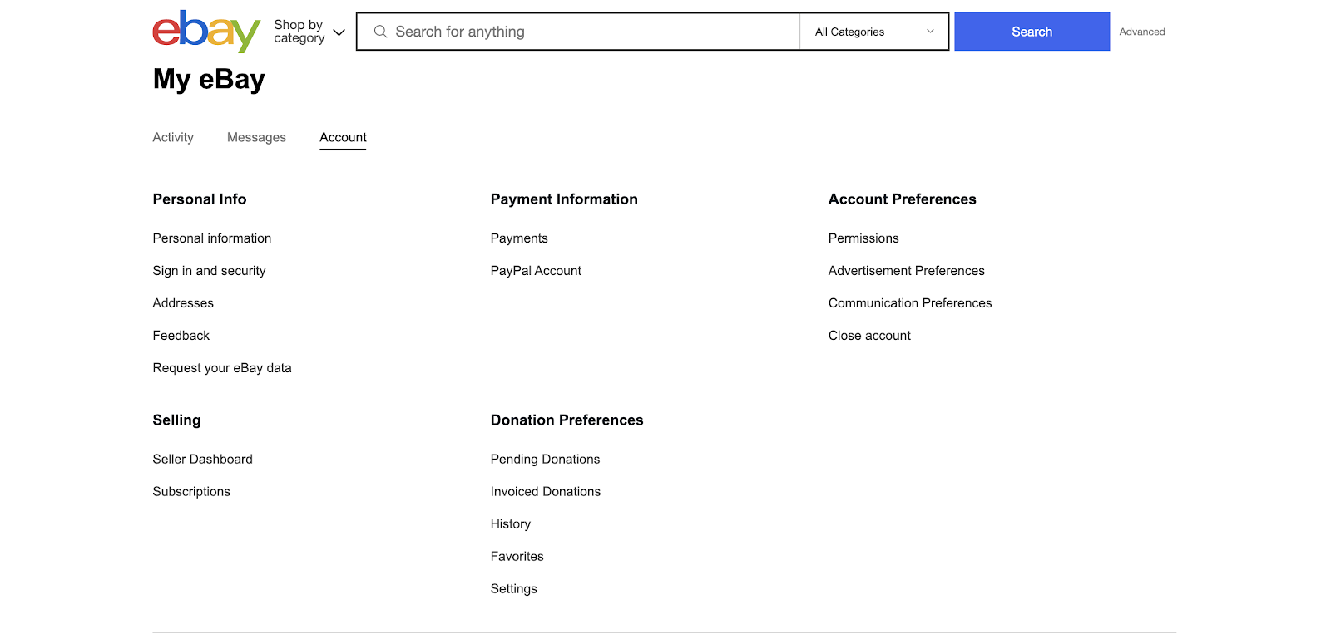The width and height of the screenshot is (1331, 639).
Task: View your saved Addresses
Action: click(x=182, y=302)
